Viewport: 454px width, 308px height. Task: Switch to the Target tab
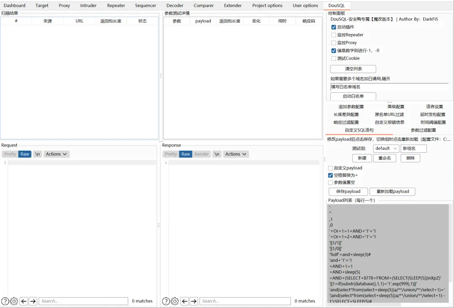point(42,5)
